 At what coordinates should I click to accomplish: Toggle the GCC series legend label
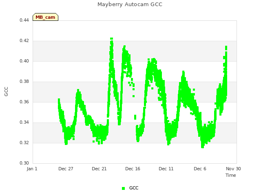tap(134, 188)
